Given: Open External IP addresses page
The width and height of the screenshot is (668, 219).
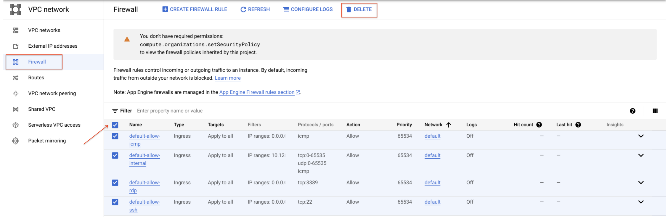Looking at the screenshot, I should pyautogui.click(x=53, y=46).
